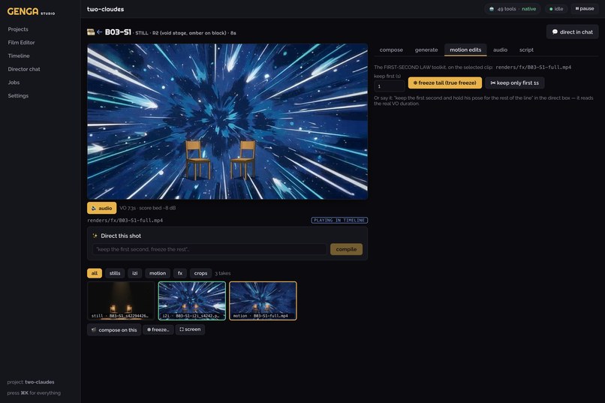This screenshot has height=403, width=605.
Task: Select the all takes filter
Action: click(x=95, y=273)
